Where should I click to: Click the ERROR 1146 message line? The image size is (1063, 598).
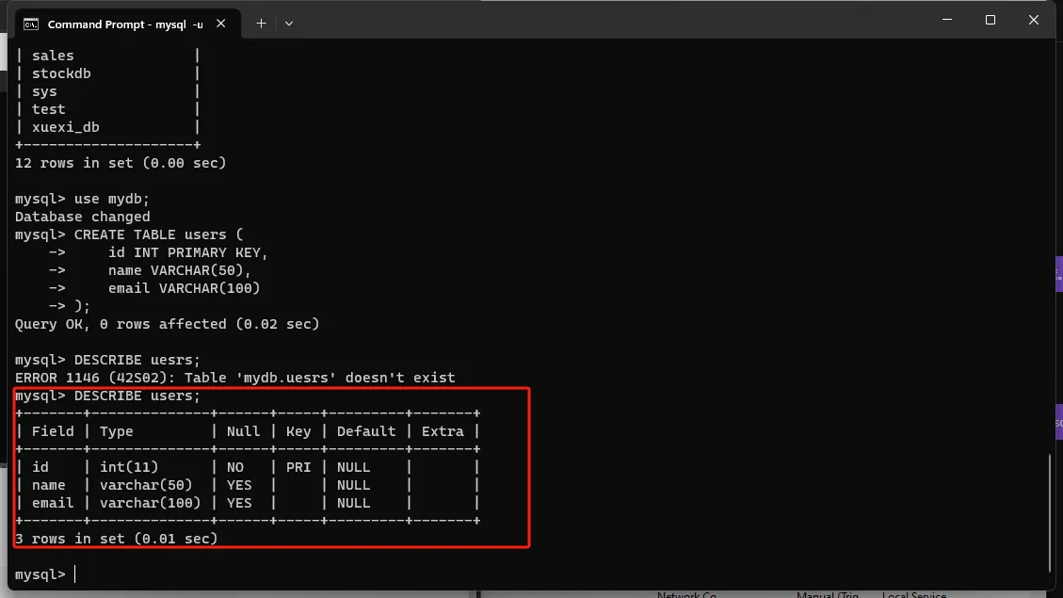click(x=234, y=378)
